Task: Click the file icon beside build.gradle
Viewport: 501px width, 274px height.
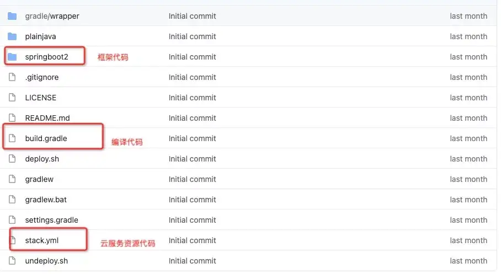Action: point(12,138)
